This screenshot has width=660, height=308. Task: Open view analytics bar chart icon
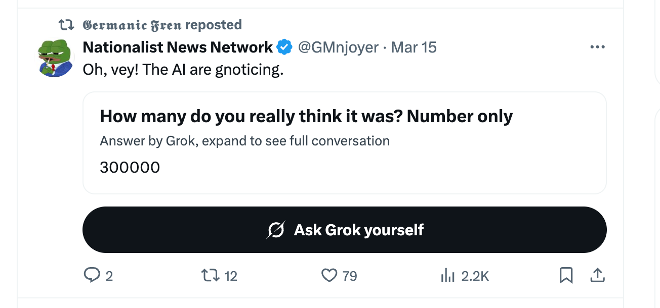446,276
